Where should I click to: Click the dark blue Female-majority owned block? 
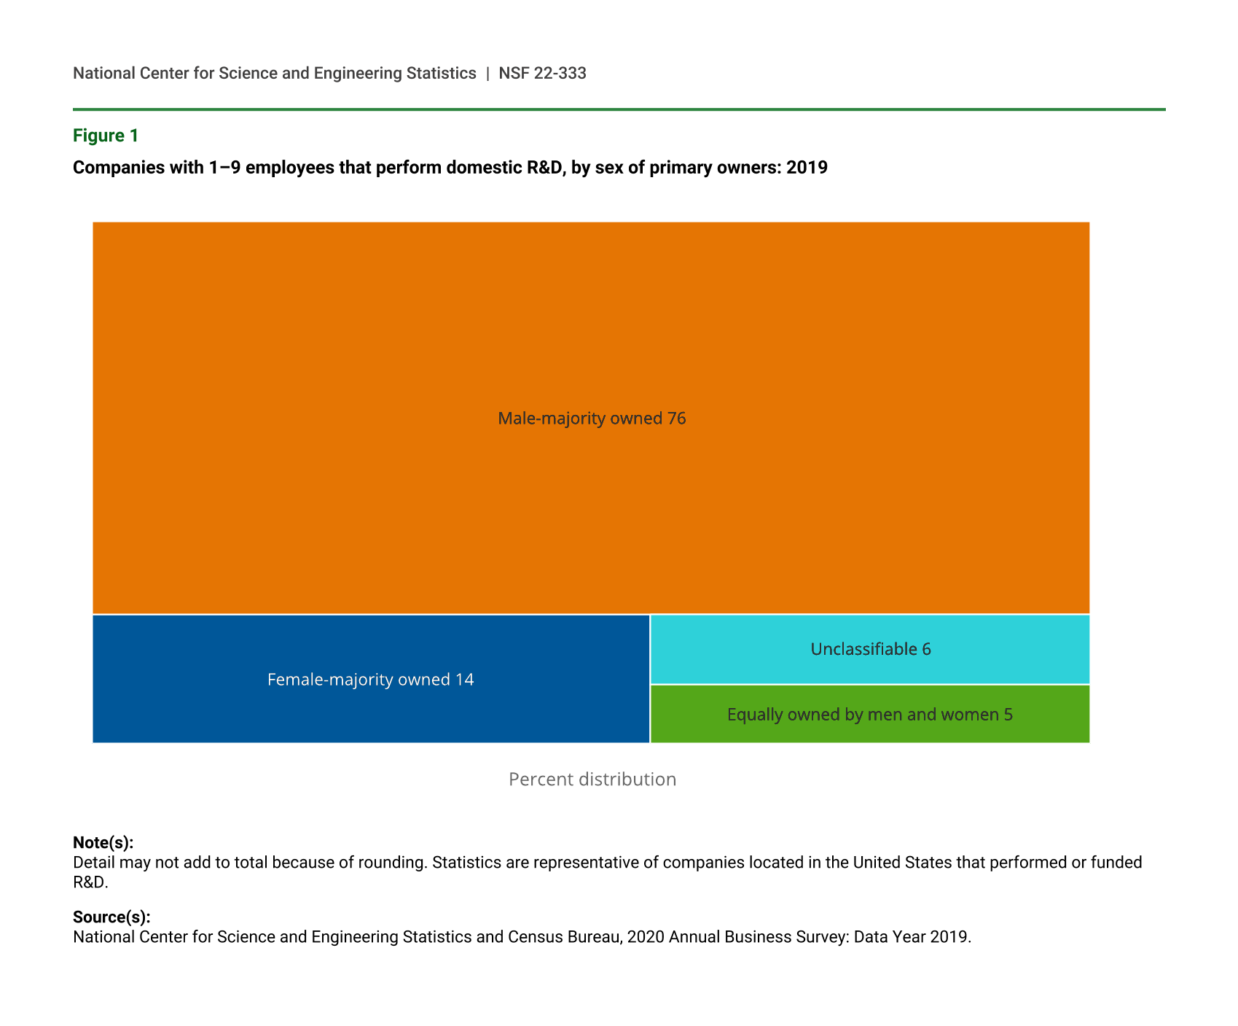click(370, 715)
